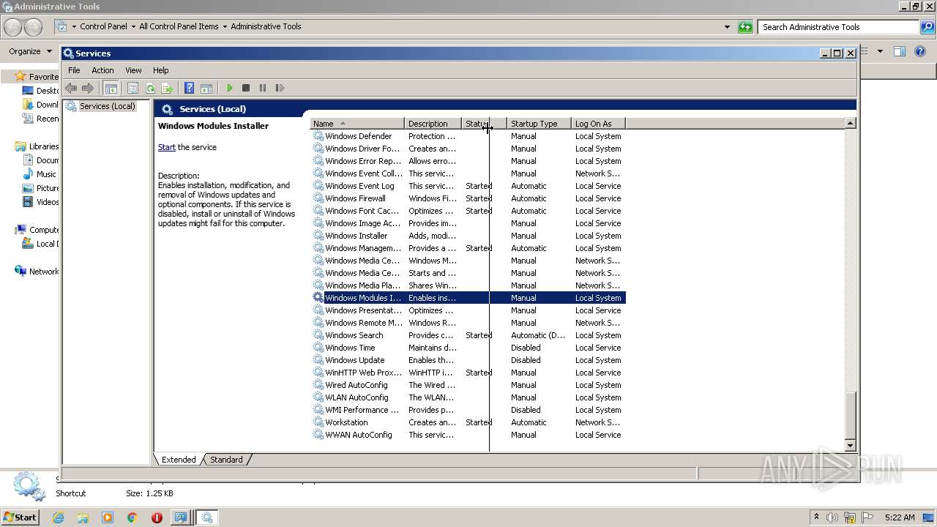Toggle Show/Hide Console Tree toolbar icon
The width and height of the screenshot is (937, 527).
(111, 88)
